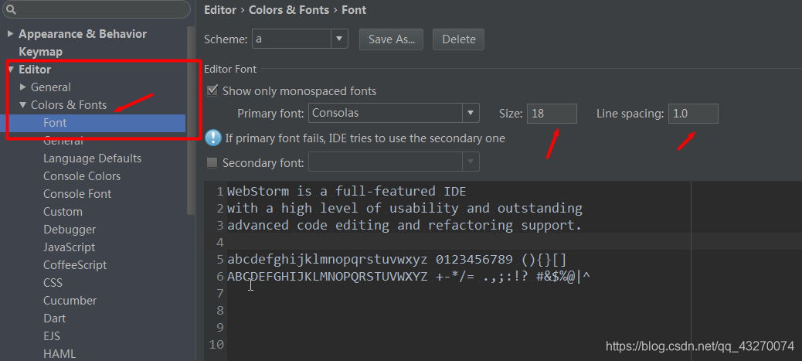Click the blue info icon beside fallback hint
The height and width of the screenshot is (361, 802).
coord(212,138)
